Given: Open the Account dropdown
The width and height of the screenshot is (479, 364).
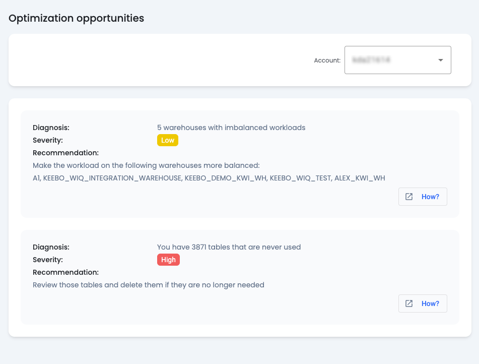Looking at the screenshot, I should 397,59.
